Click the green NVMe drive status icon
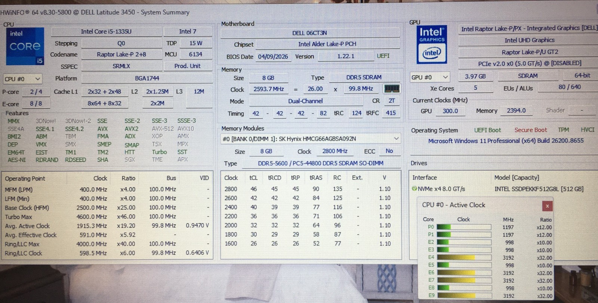 tap(414, 189)
